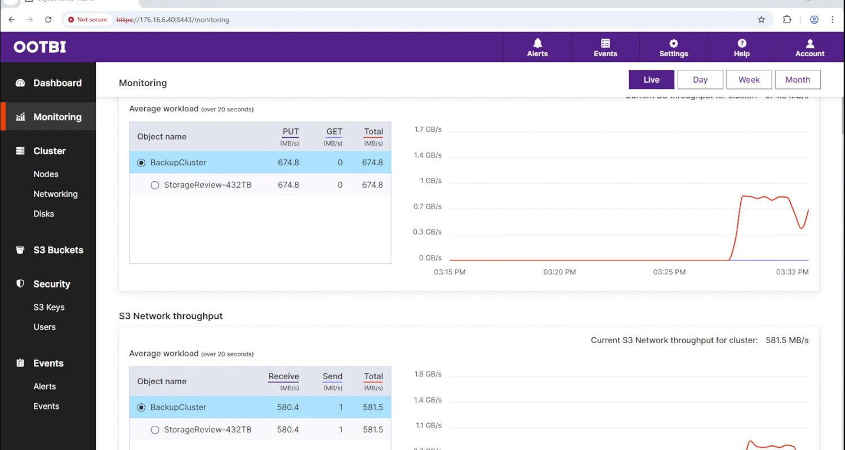Click the 03:20 PM axis label
Viewport: 845px width, 450px height.
[559, 272]
